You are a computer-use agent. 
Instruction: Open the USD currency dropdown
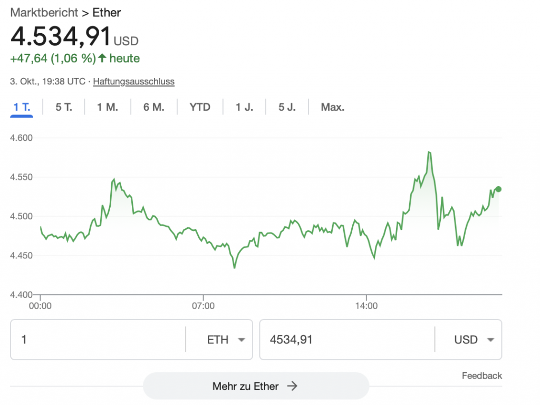click(474, 340)
